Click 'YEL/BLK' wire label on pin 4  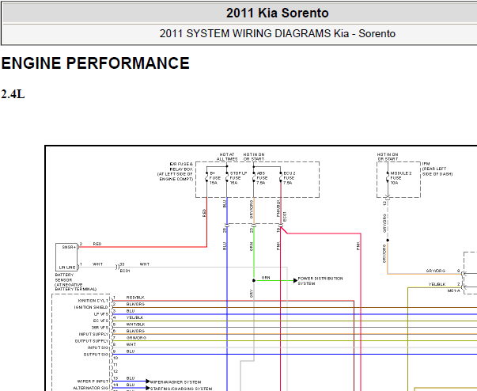(x=134, y=317)
